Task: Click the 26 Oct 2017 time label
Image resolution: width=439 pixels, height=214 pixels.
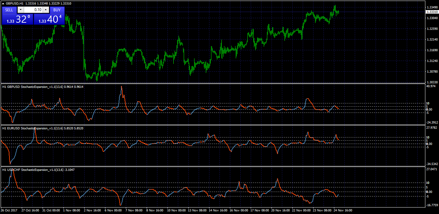Action: (x=9, y=210)
